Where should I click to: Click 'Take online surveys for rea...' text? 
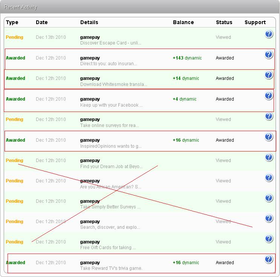click(109, 125)
